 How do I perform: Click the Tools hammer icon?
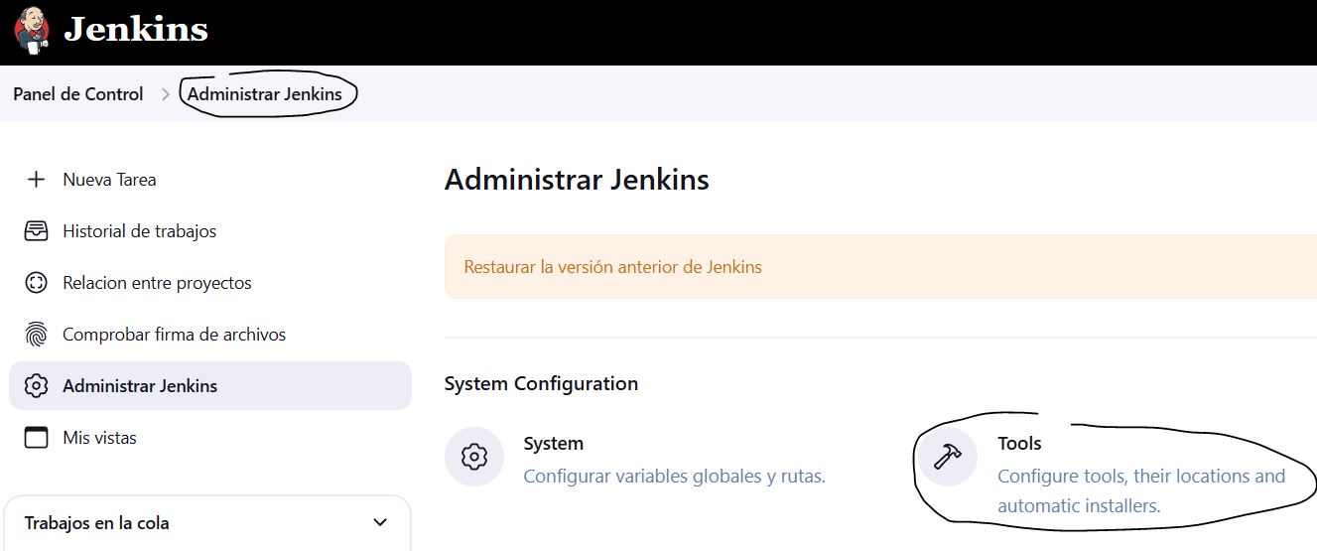coord(948,458)
